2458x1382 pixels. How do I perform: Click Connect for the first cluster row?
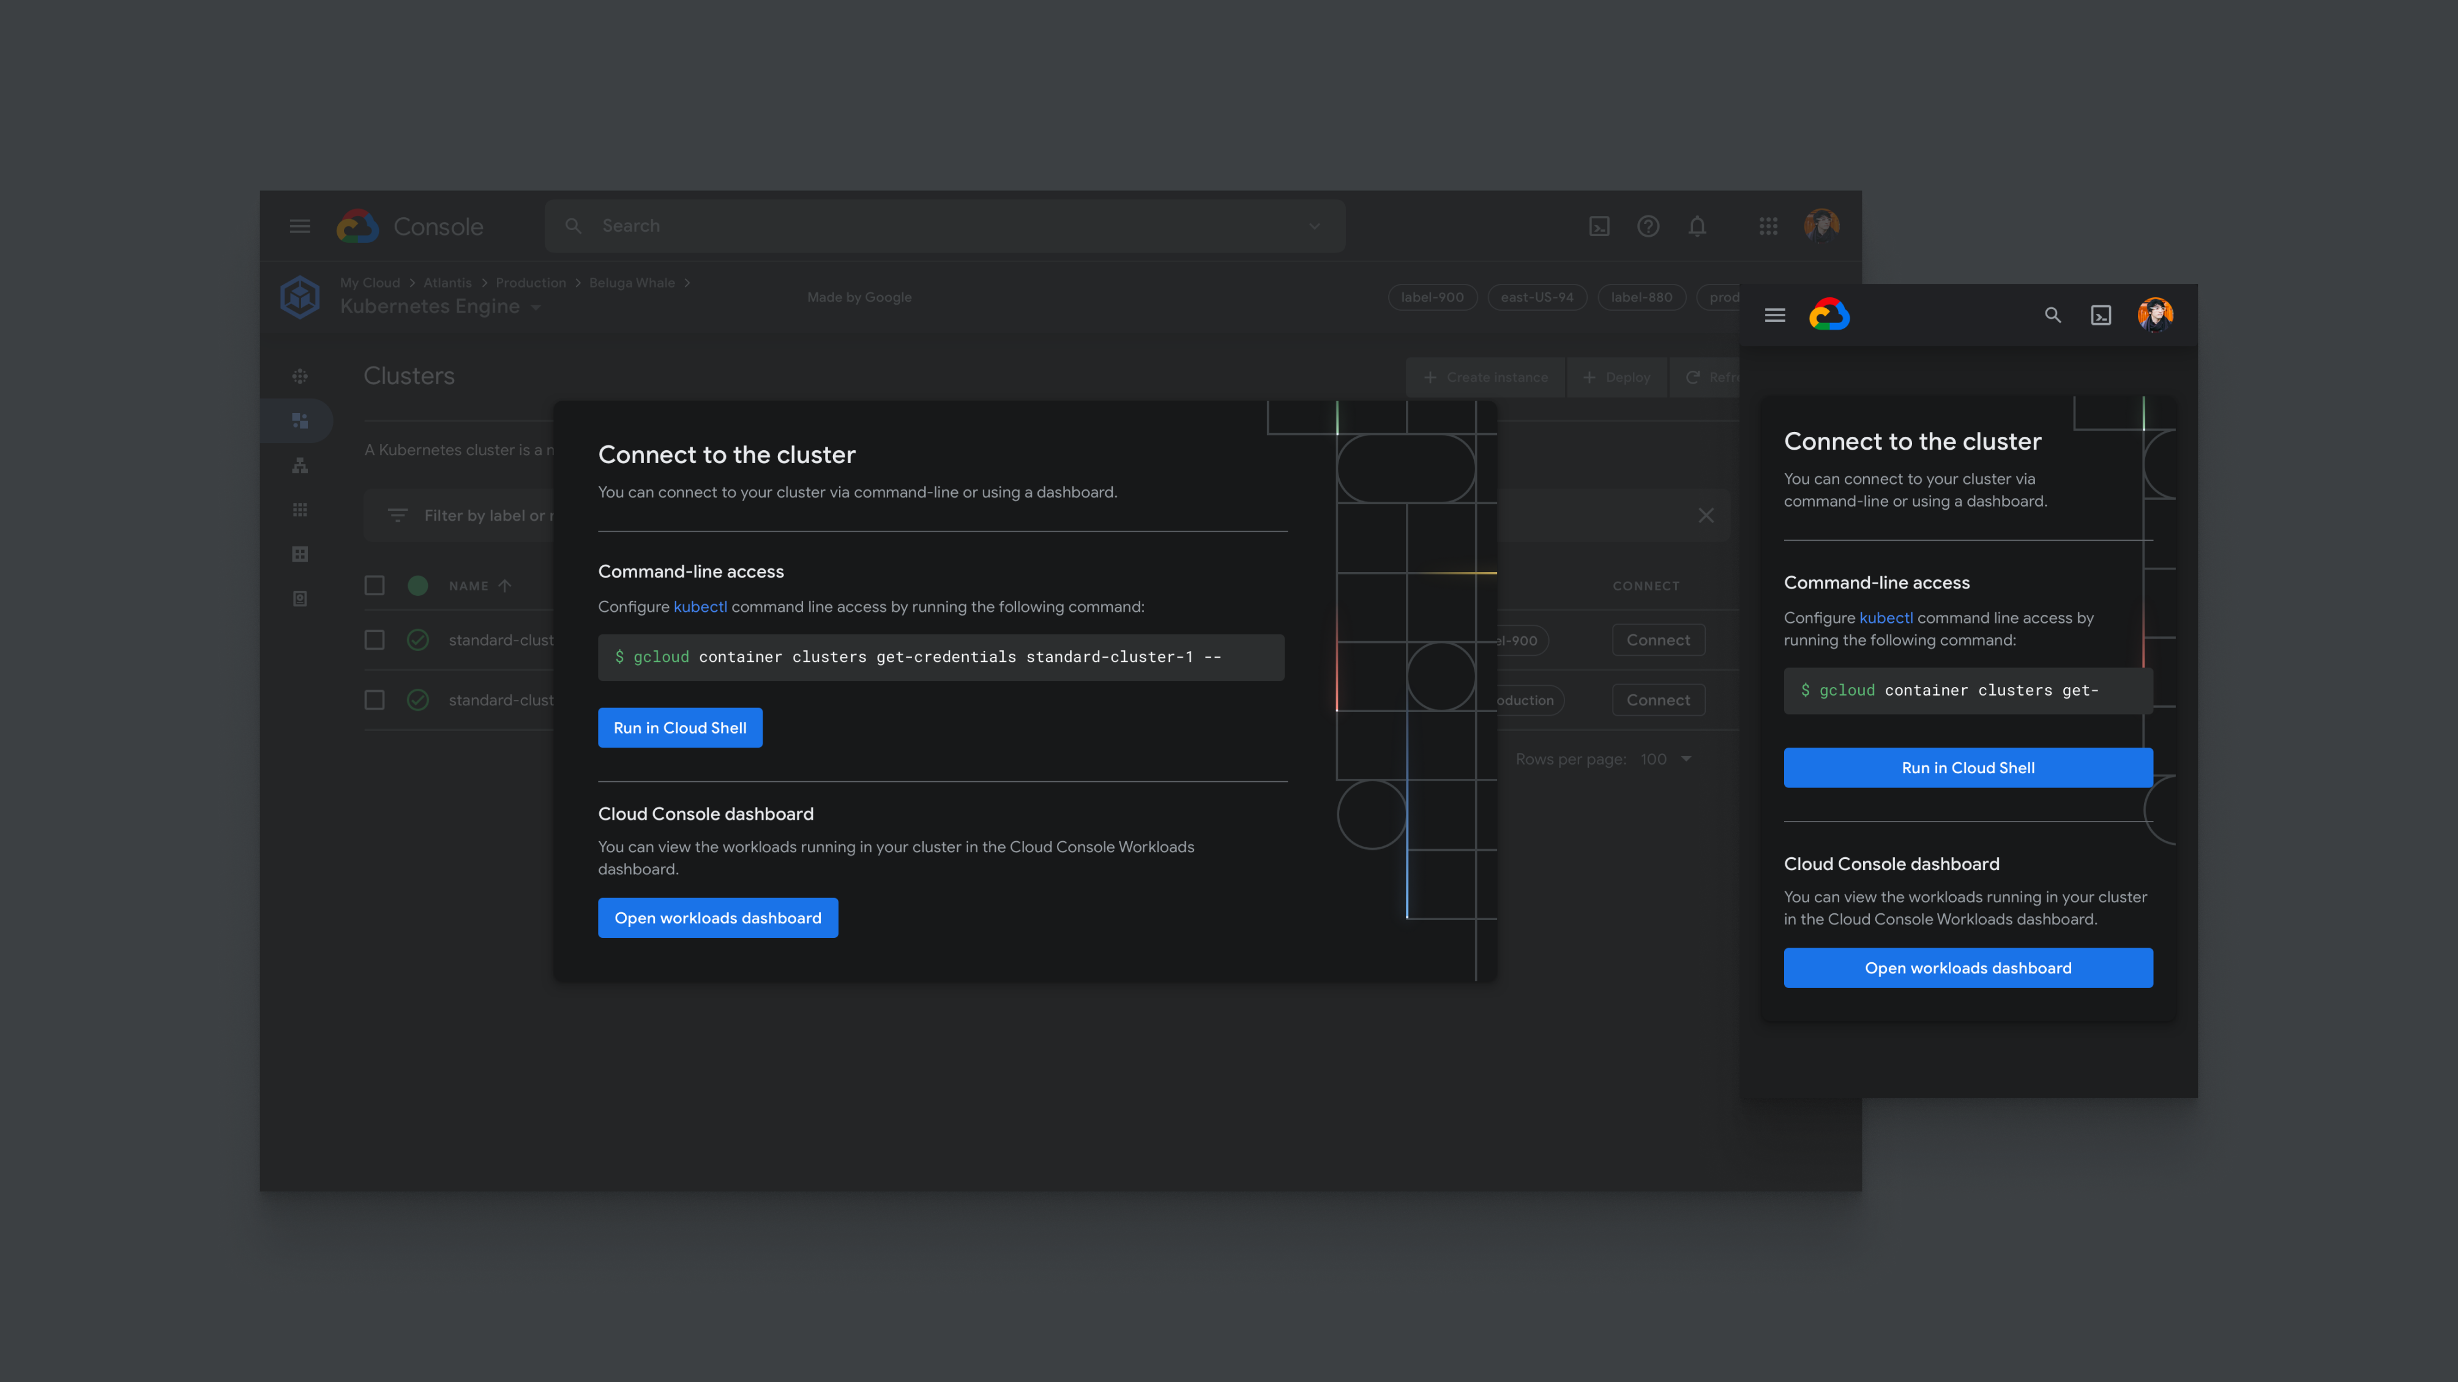point(1659,640)
